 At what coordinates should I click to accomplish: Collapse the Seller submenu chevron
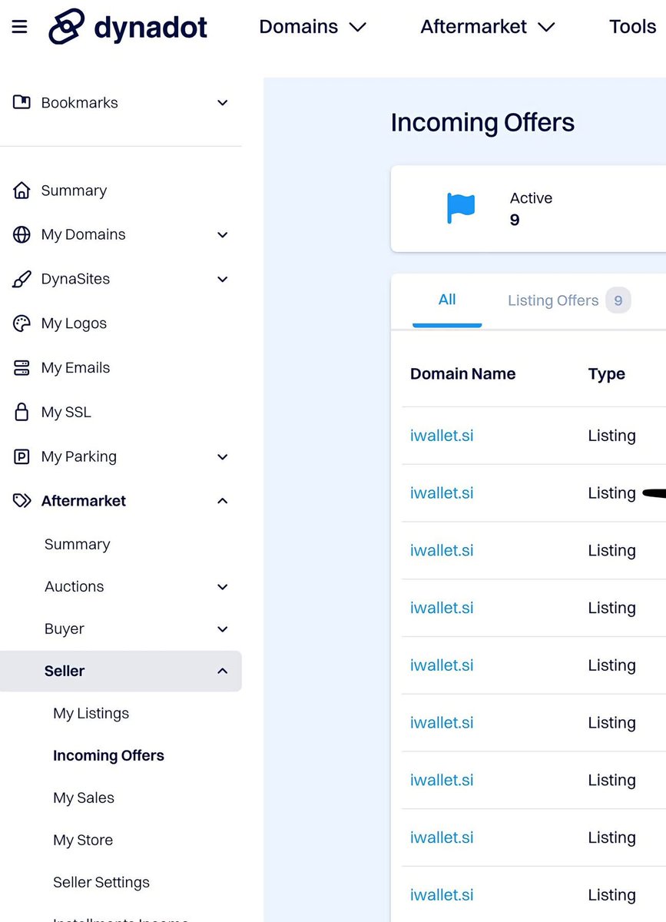tap(222, 671)
